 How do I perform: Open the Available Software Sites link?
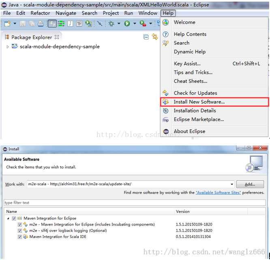click(x=218, y=193)
